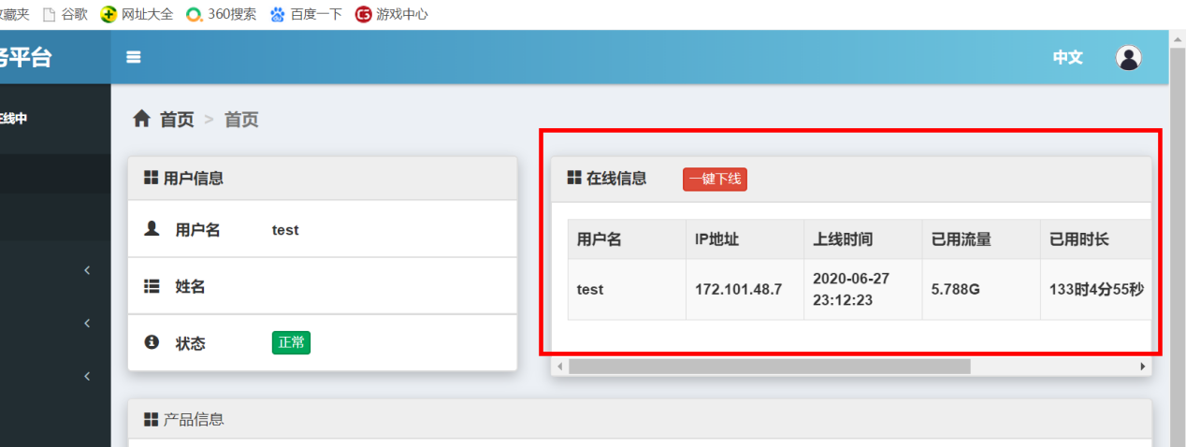
Task: Toggle the sidebar with the hamburger icon
Action: point(134,57)
